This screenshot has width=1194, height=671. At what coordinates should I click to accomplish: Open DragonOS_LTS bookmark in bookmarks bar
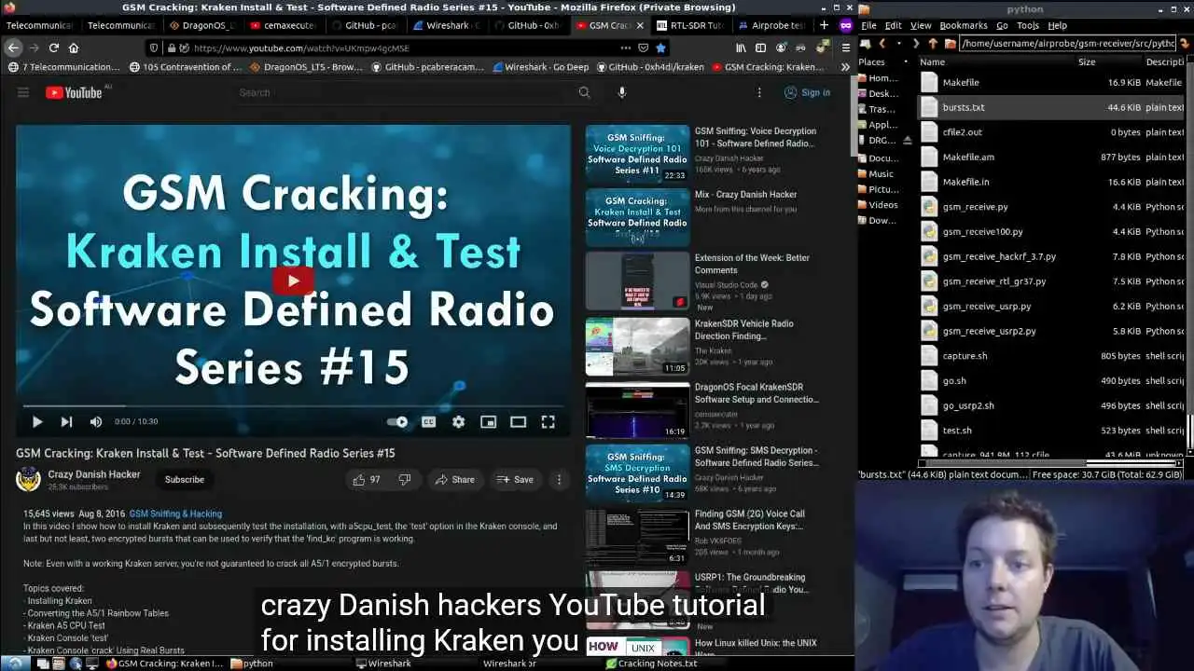[306, 67]
